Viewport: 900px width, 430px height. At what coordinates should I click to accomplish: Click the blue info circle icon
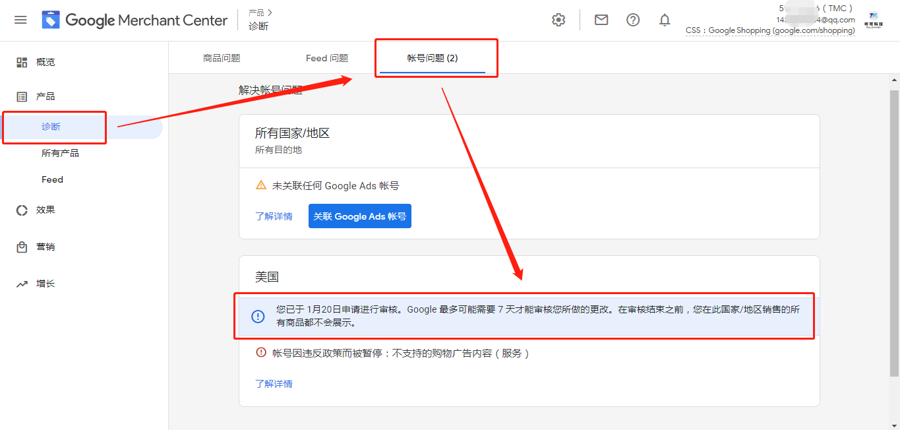[258, 317]
